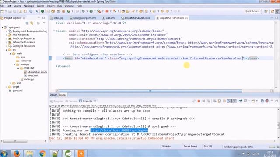Click the Remove Launch X icon in Console
The height and width of the screenshot is (157, 280).
click(203, 101)
